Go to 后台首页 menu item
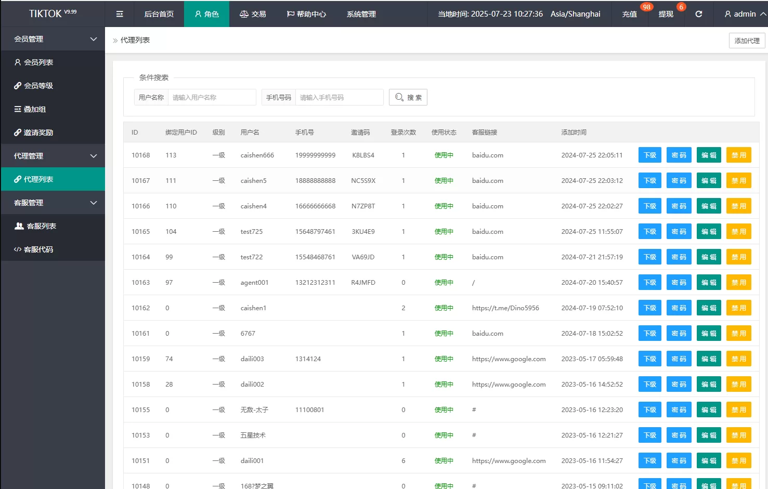768x489 pixels. point(159,14)
